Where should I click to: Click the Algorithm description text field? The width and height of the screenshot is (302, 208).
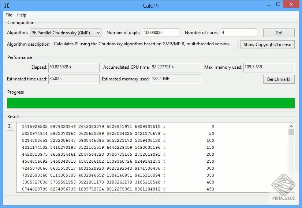145,45
